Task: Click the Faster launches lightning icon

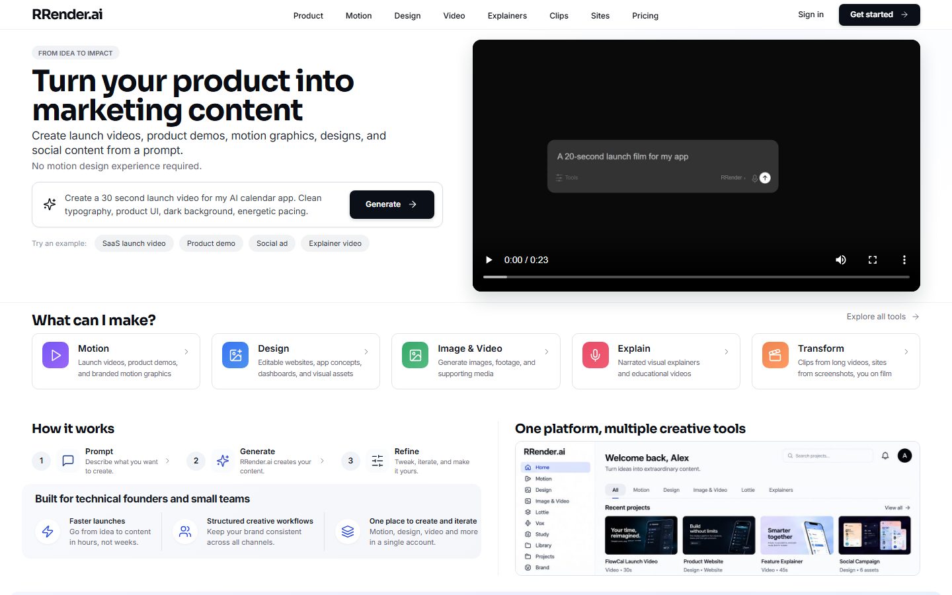Action: pyautogui.click(x=48, y=532)
